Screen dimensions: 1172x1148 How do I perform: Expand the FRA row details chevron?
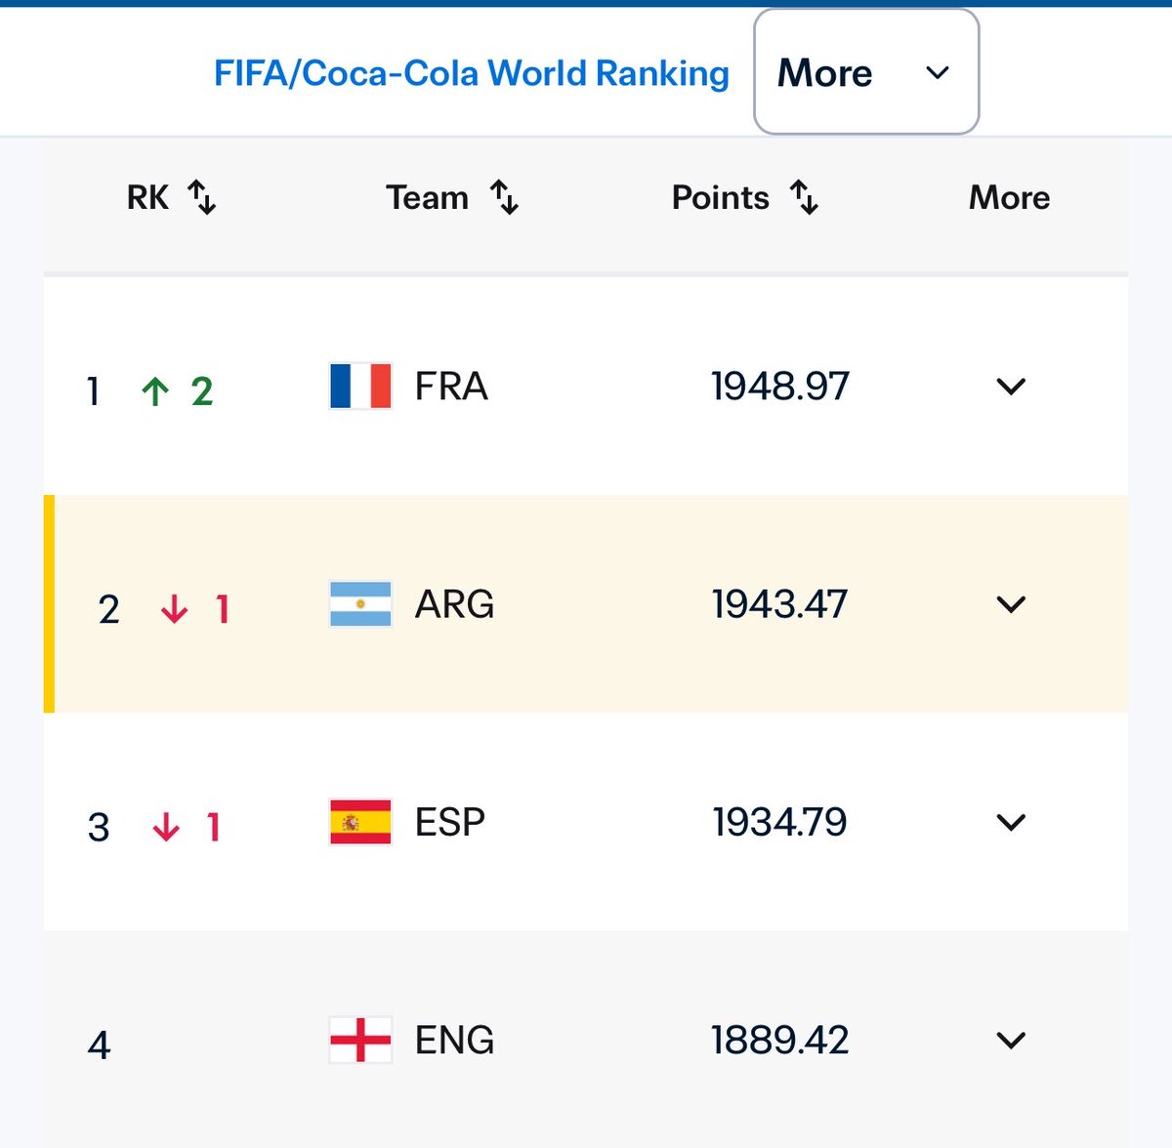point(1011,387)
